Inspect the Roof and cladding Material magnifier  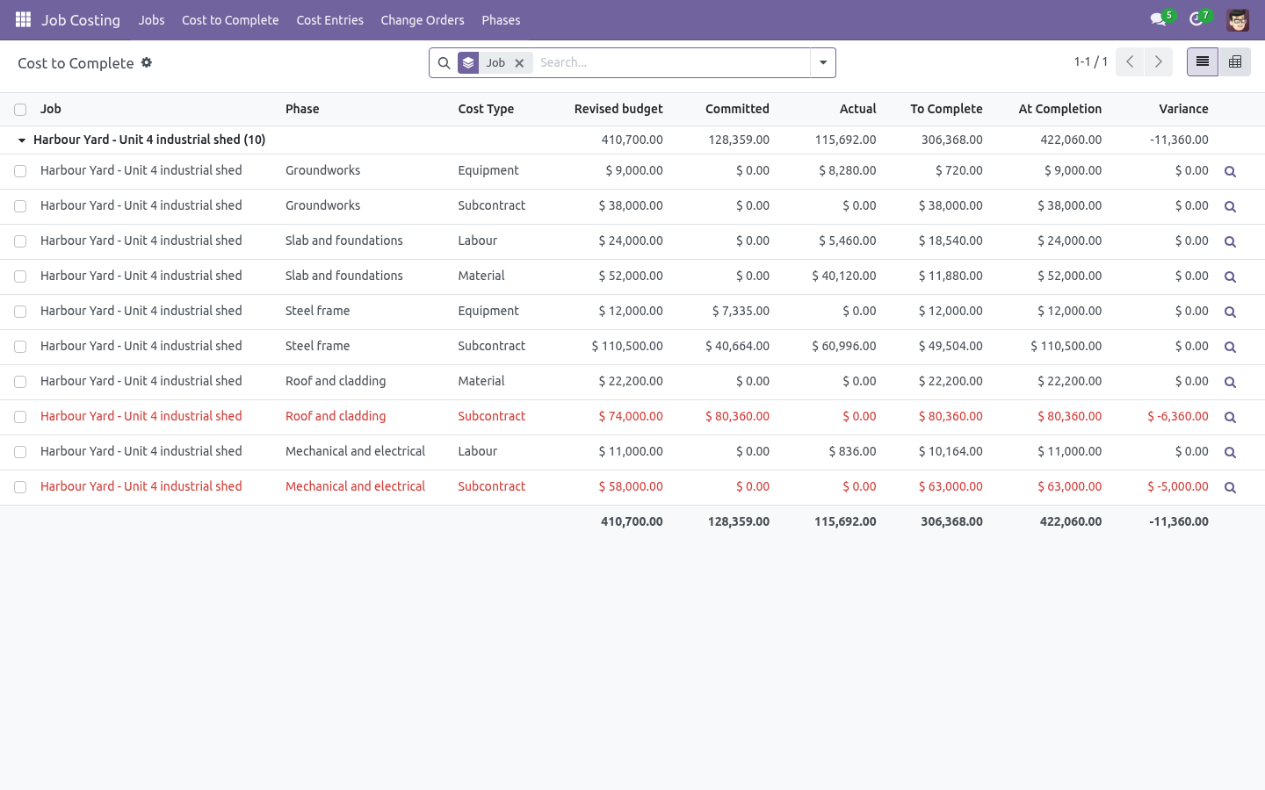click(x=1230, y=383)
